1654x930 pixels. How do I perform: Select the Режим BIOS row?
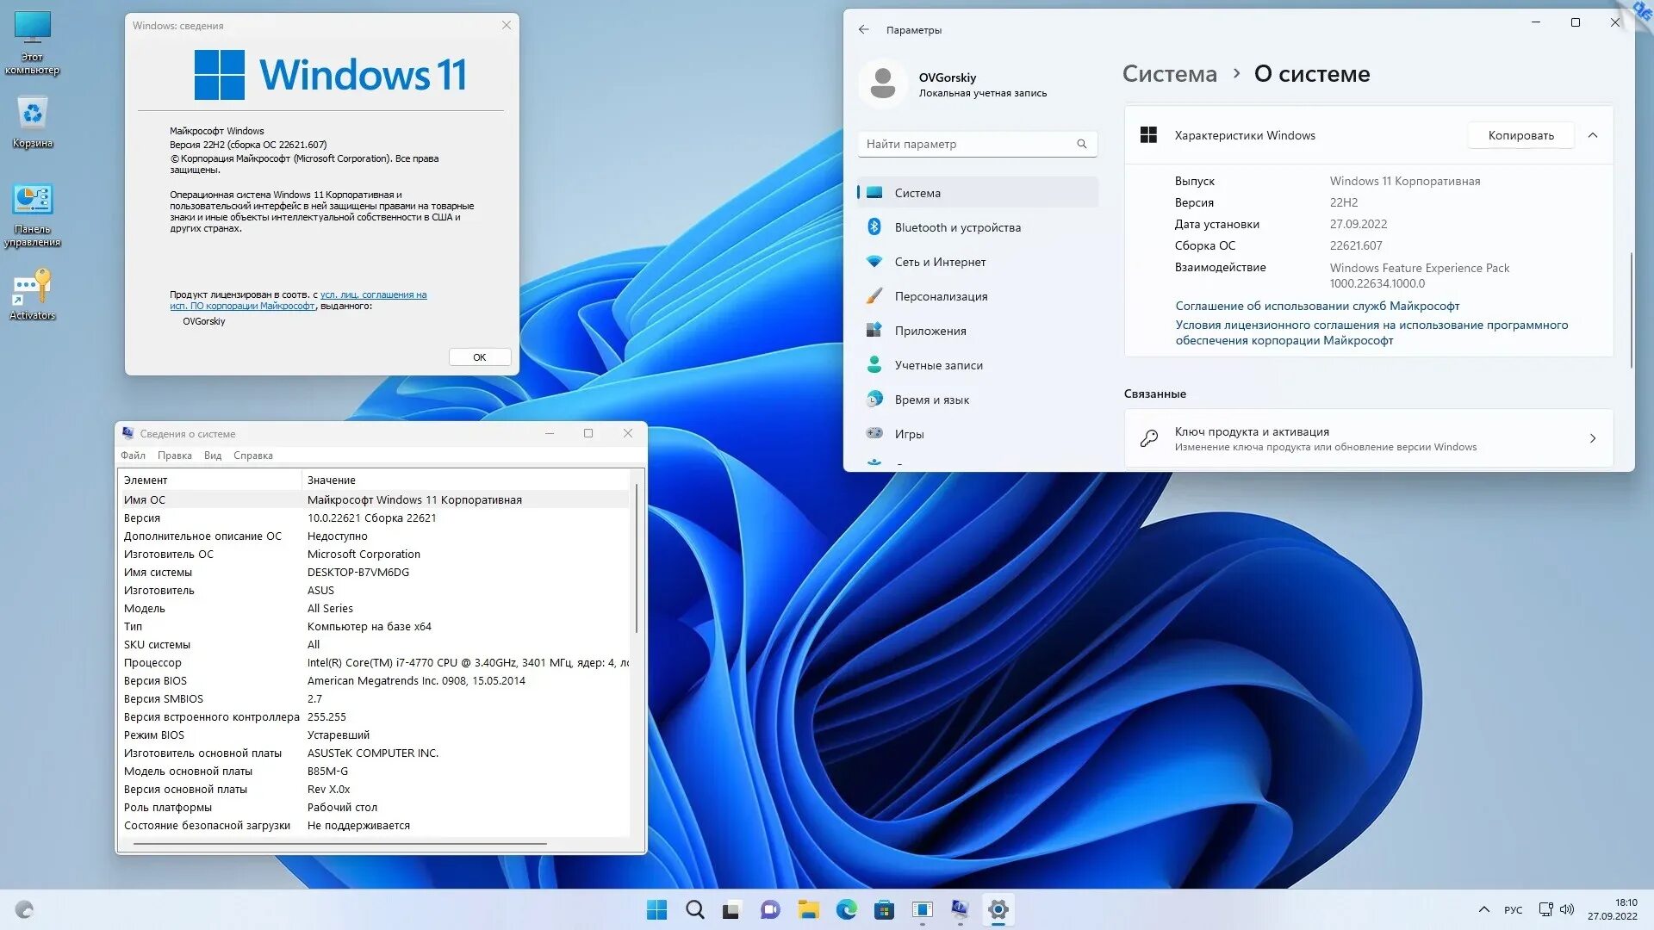point(376,735)
